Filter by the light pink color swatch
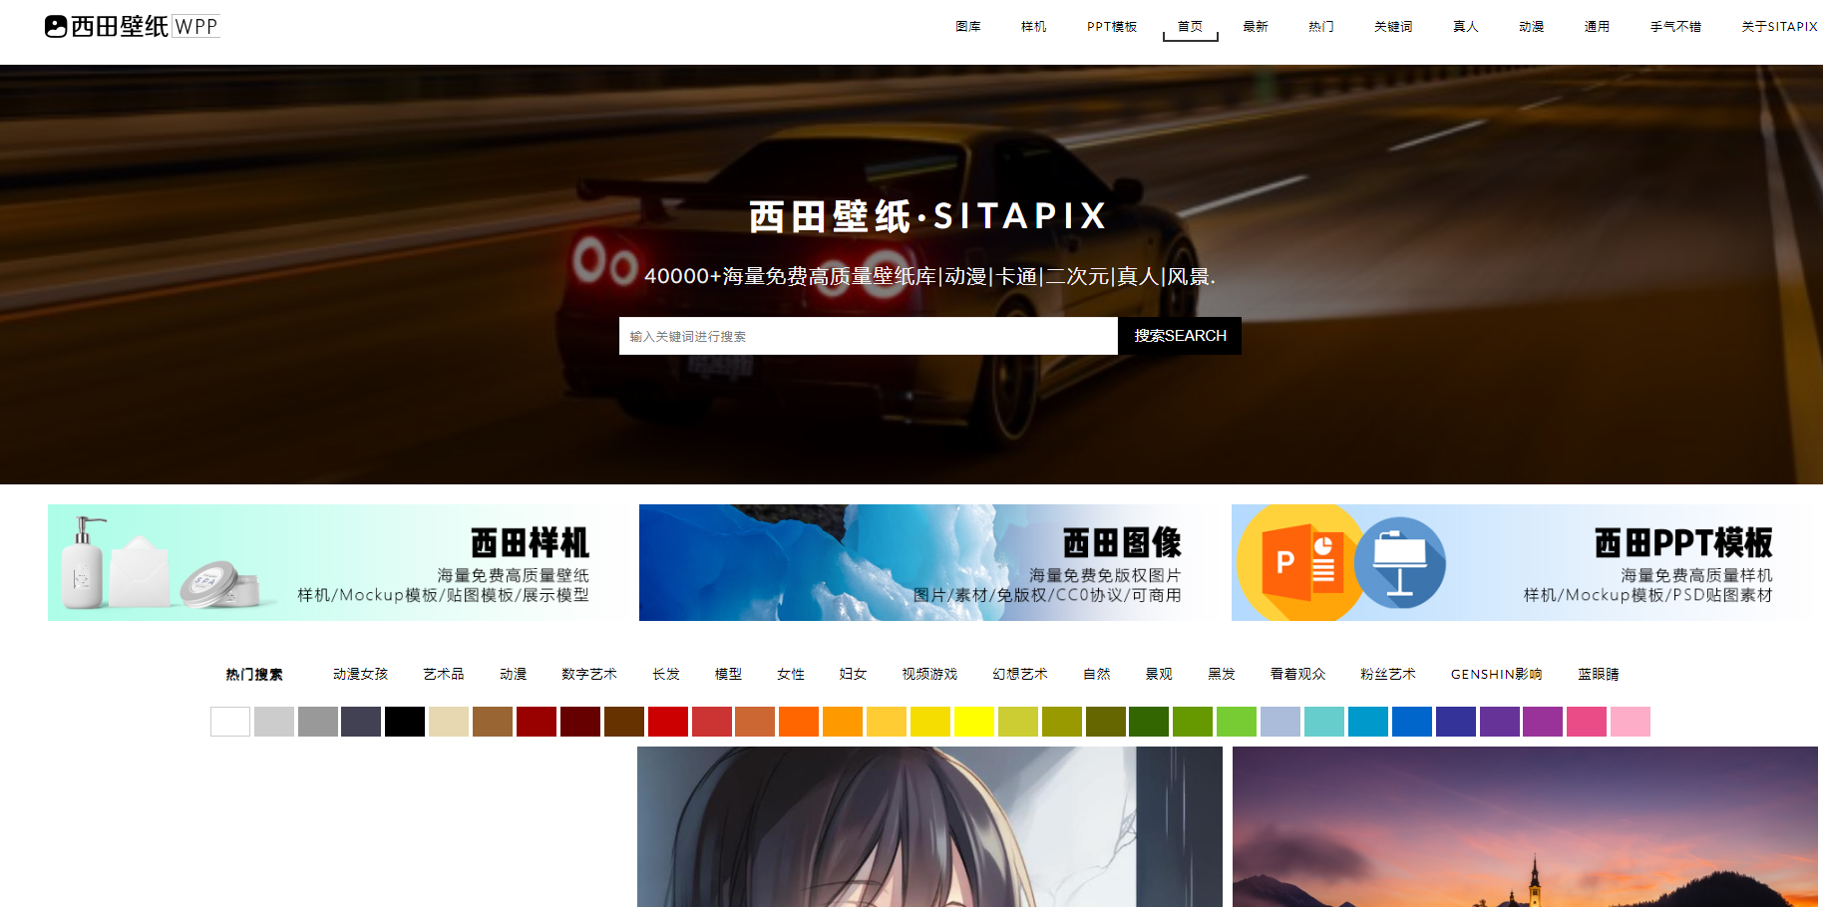This screenshot has width=1823, height=907. click(1630, 722)
